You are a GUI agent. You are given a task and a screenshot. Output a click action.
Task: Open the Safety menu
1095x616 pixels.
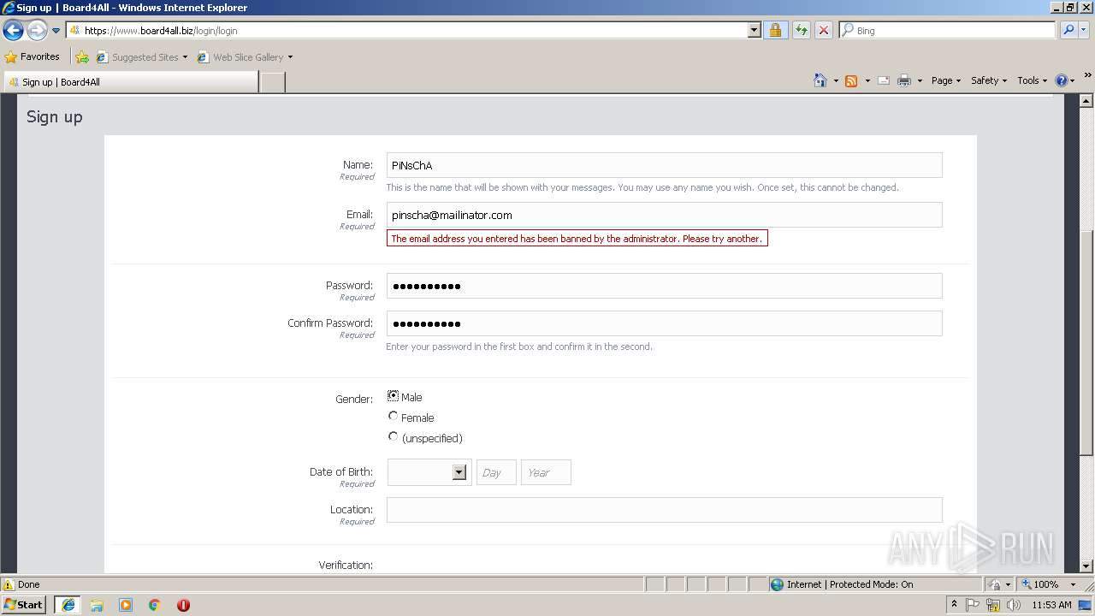click(988, 80)
